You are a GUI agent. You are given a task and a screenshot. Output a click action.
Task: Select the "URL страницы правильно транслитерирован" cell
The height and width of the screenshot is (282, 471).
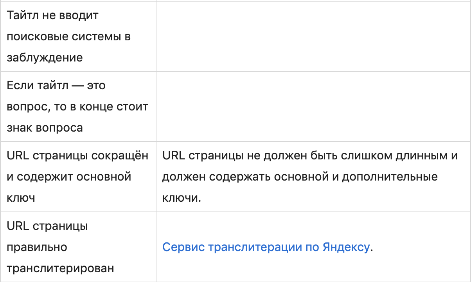tap(78, 248)
